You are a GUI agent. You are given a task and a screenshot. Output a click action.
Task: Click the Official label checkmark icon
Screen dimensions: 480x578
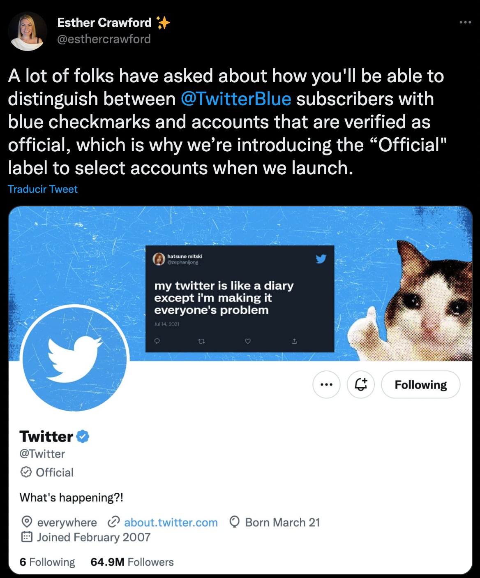[26, 472]
